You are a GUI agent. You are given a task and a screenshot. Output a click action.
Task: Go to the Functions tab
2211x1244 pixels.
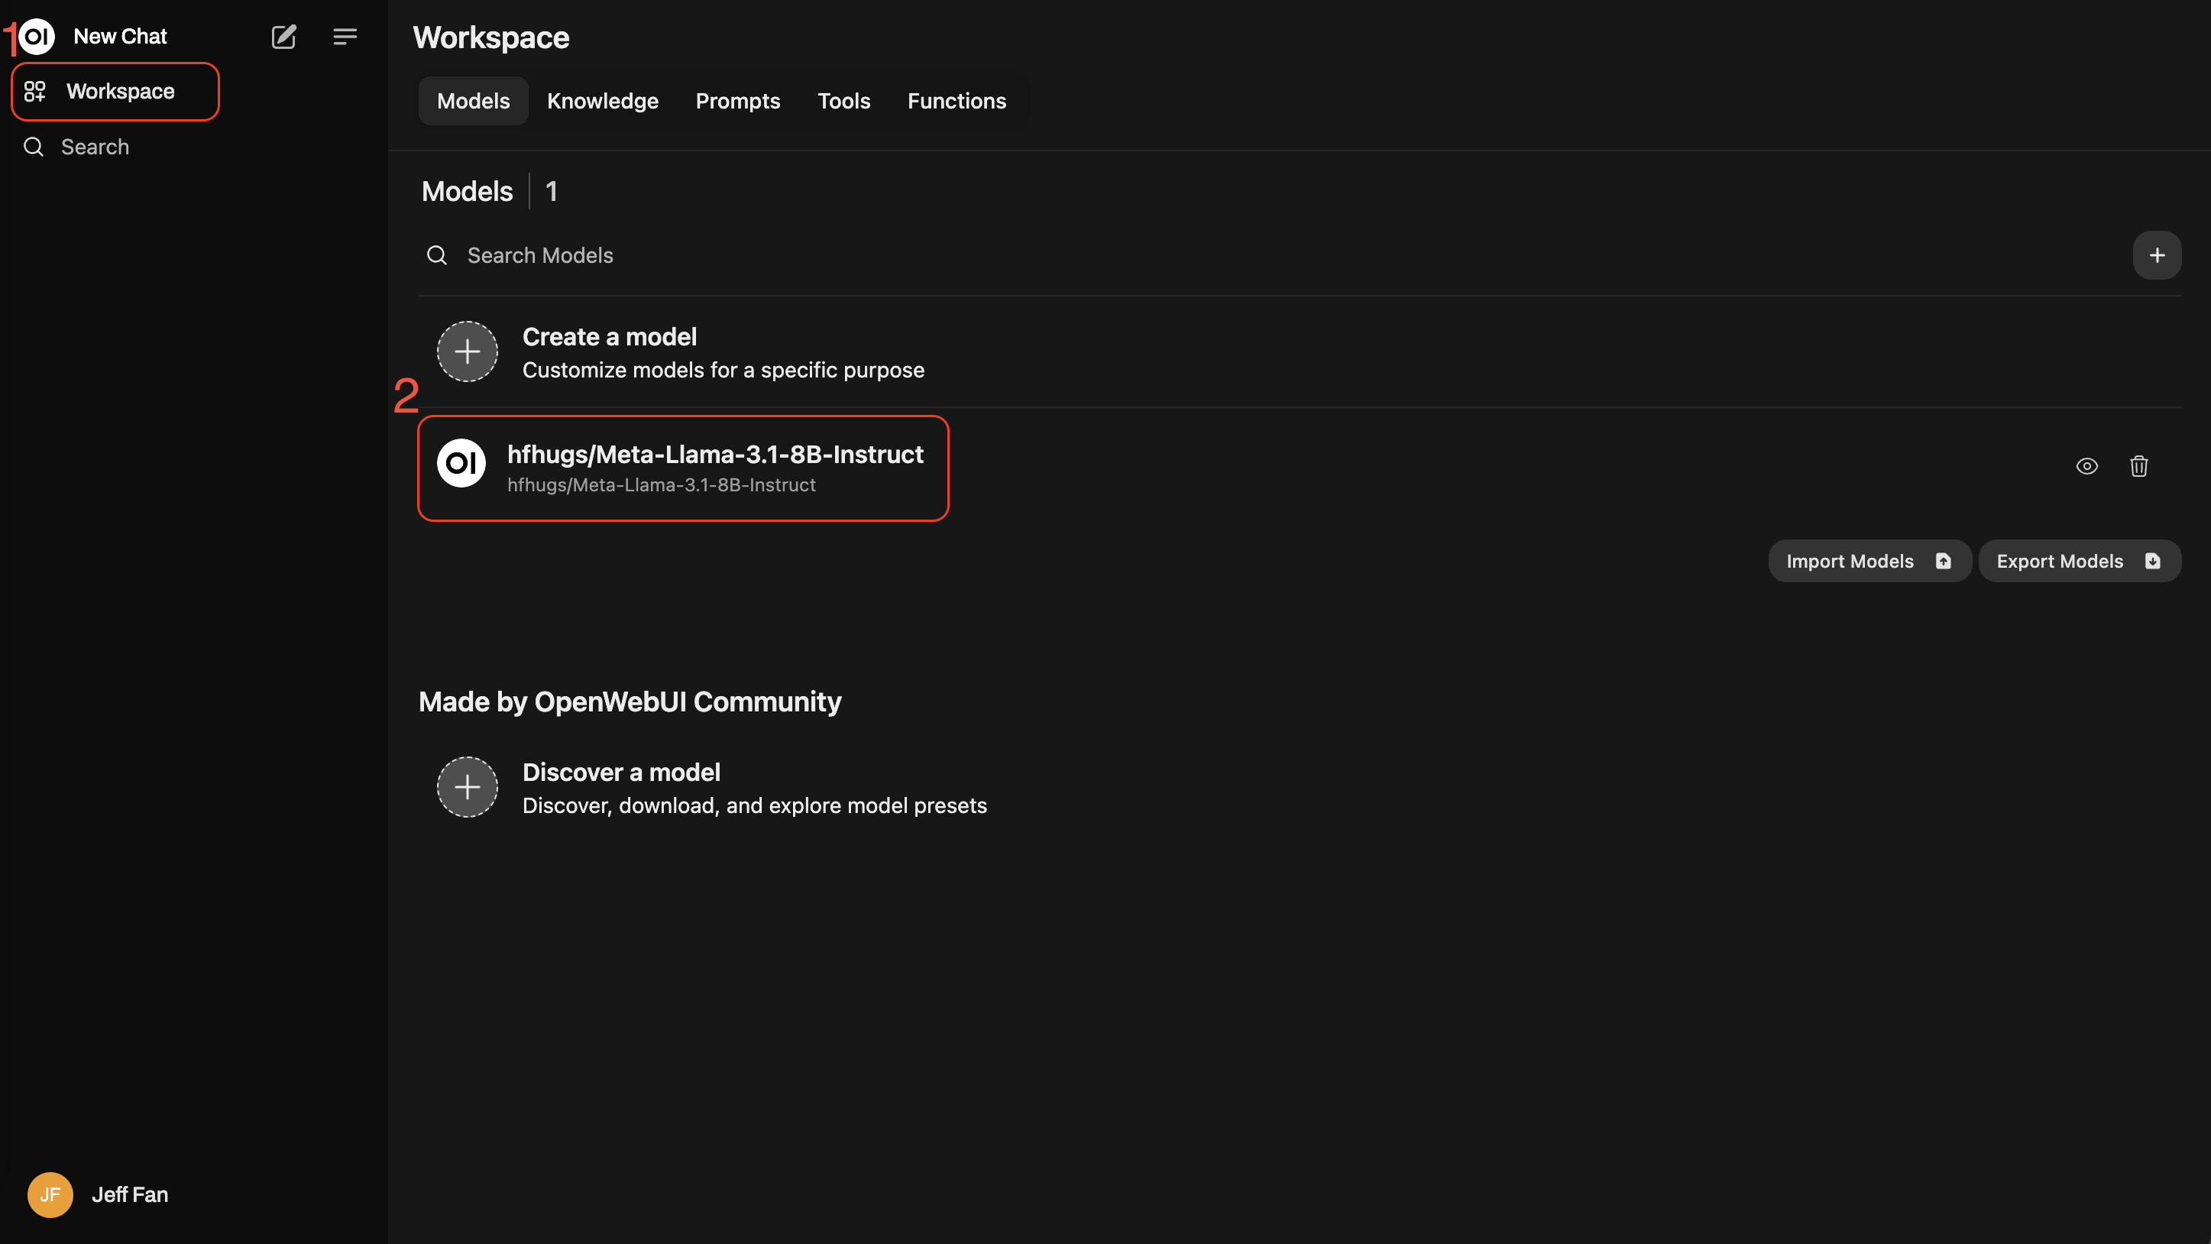click(957, 102)
